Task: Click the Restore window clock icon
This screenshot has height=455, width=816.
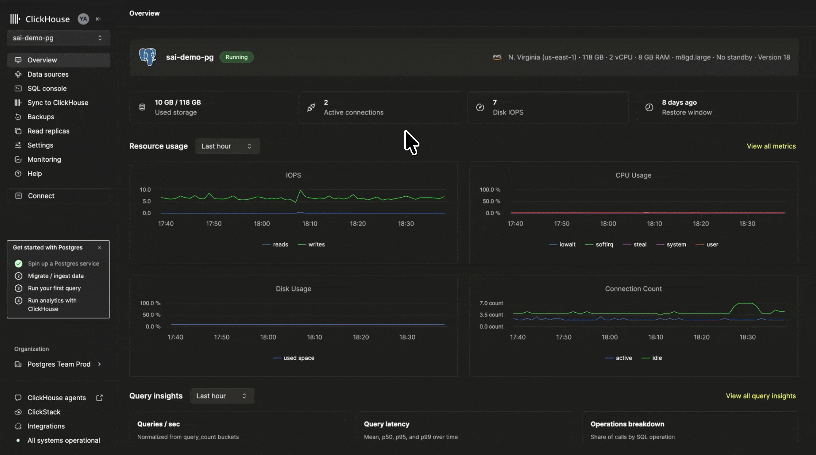Action: (x=649, y=107)
